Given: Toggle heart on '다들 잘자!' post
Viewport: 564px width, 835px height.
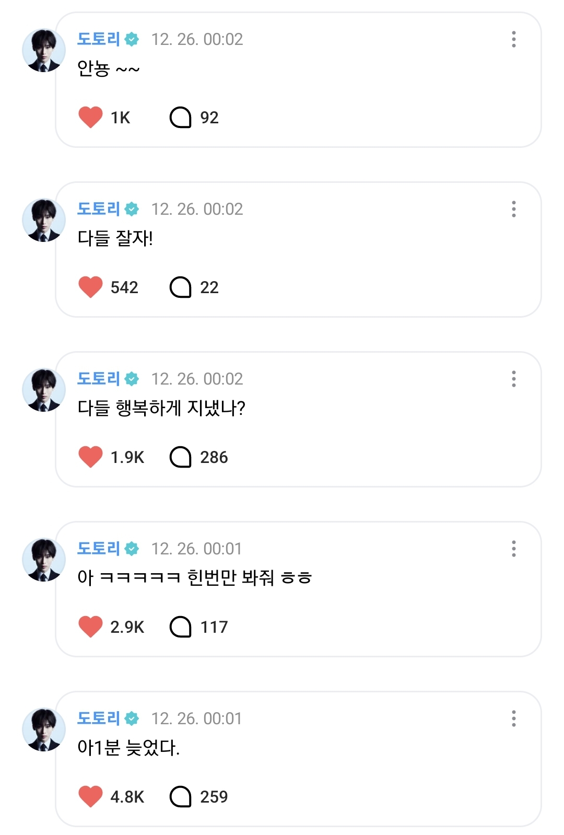Looking at the screenshot, I should pyautogui.click(x=90, y=287).
